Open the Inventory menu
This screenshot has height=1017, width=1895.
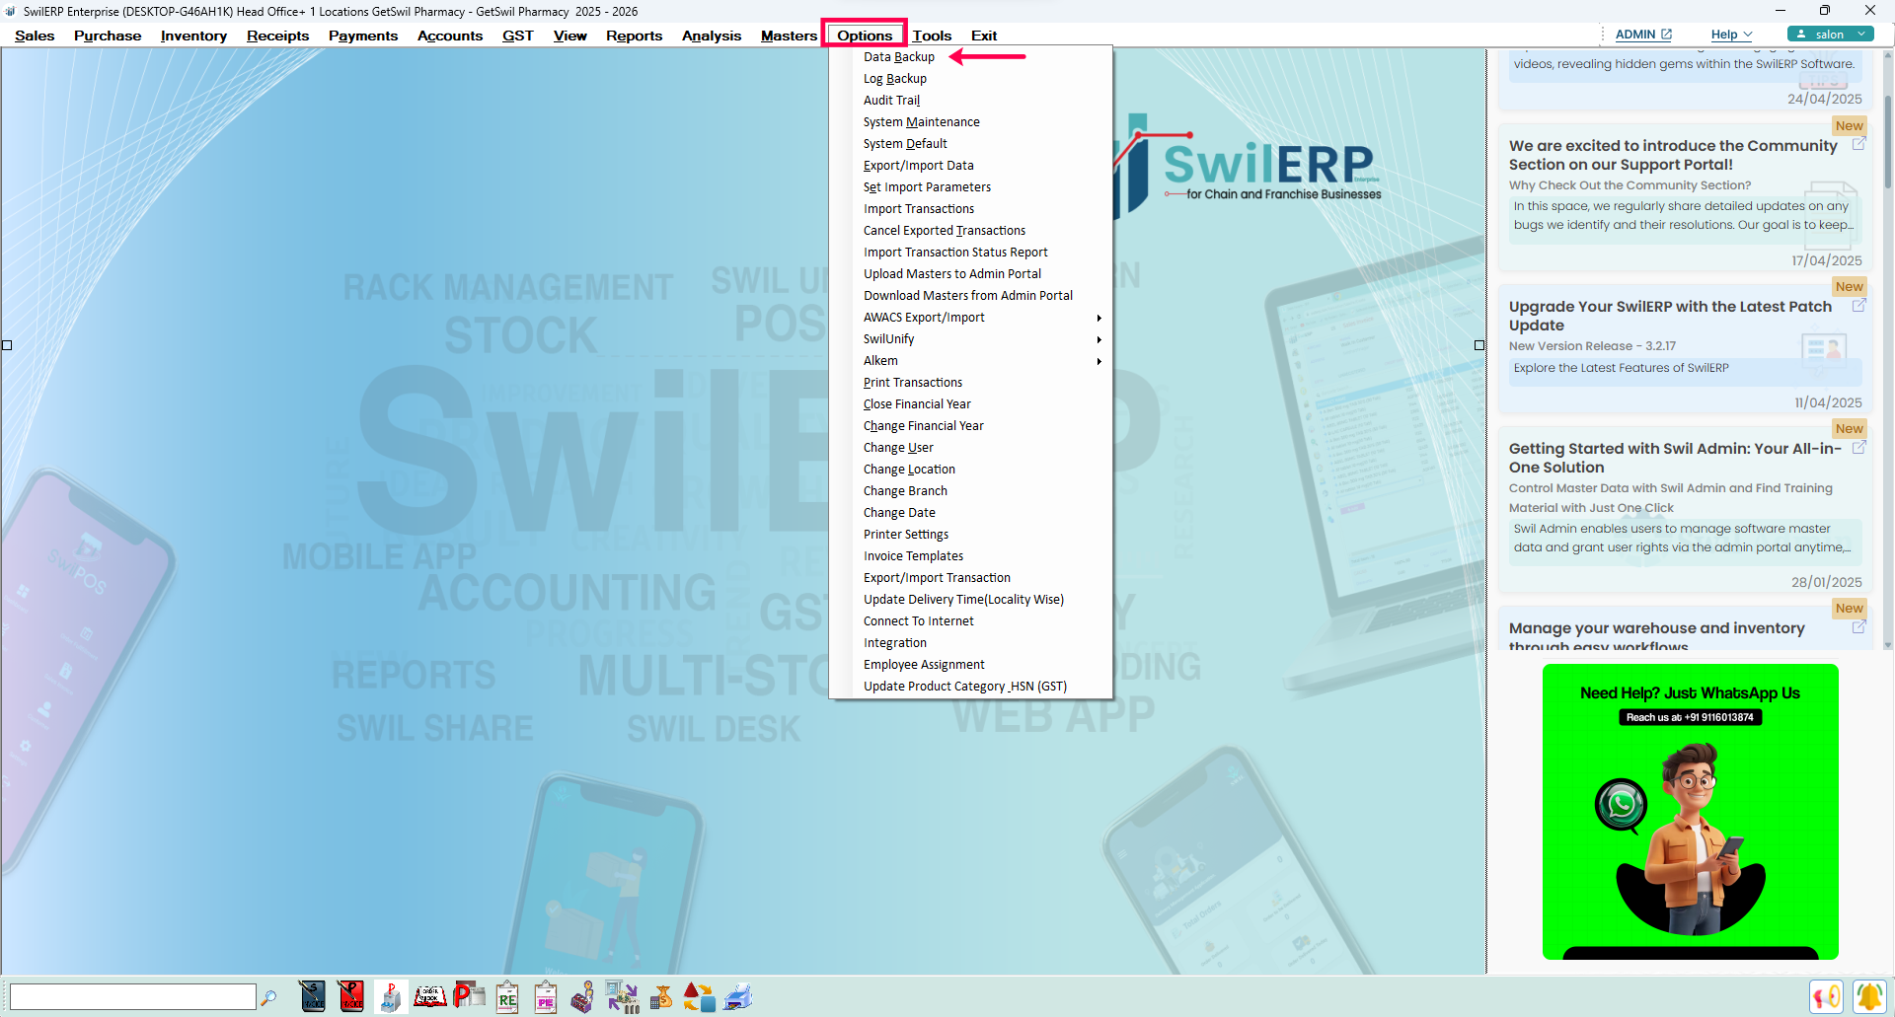193,36
